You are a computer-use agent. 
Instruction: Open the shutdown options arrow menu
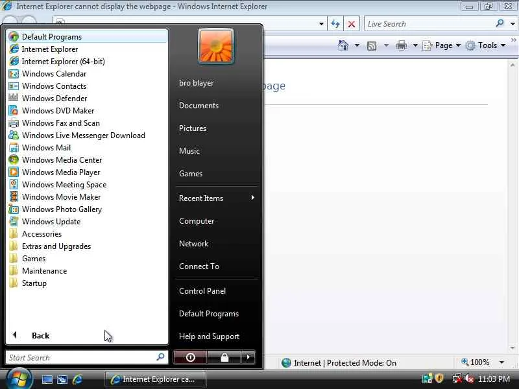pyautogui.click(x=248, y=357)
